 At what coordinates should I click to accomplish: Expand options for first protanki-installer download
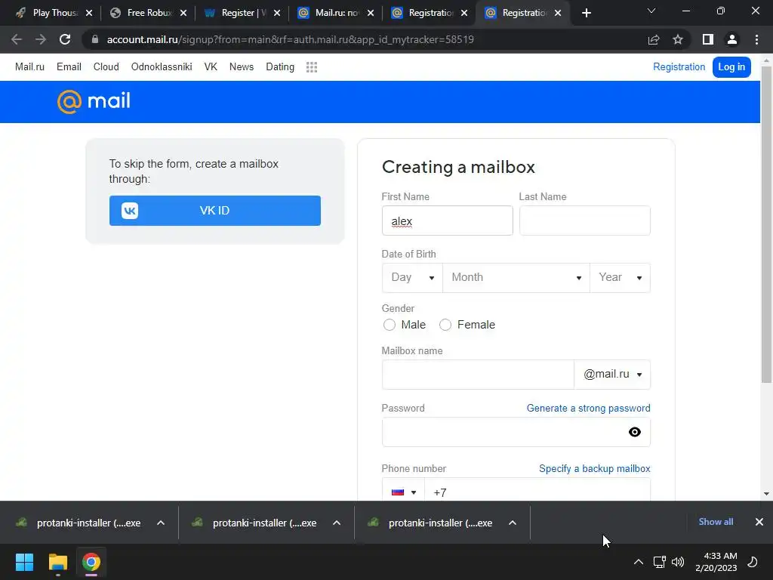[161, 523]
